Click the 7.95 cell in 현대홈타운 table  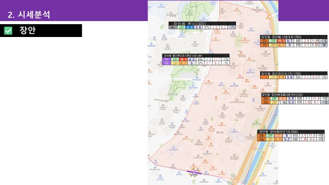click(283, 102)
